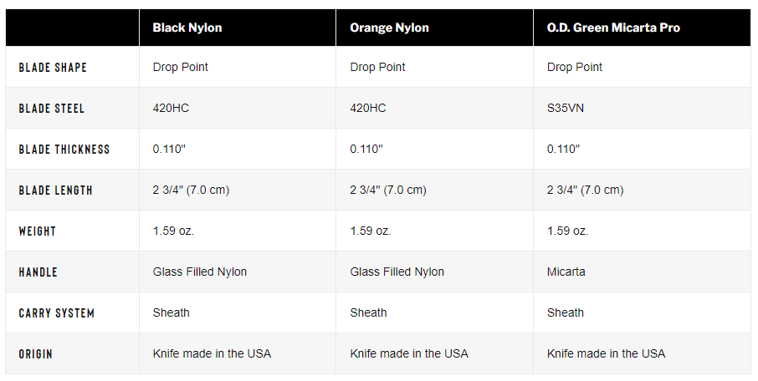The height and width of the screenshot is (381, 758).
Task: Select the Blade Thickness row label
Action: [64, 150]
